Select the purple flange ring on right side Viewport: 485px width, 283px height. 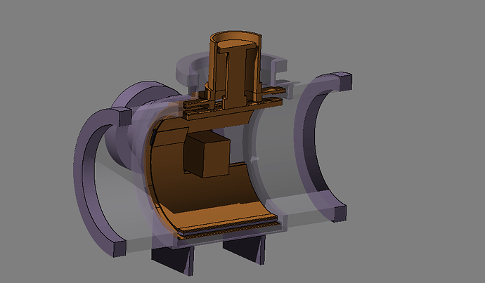[322, 145]
